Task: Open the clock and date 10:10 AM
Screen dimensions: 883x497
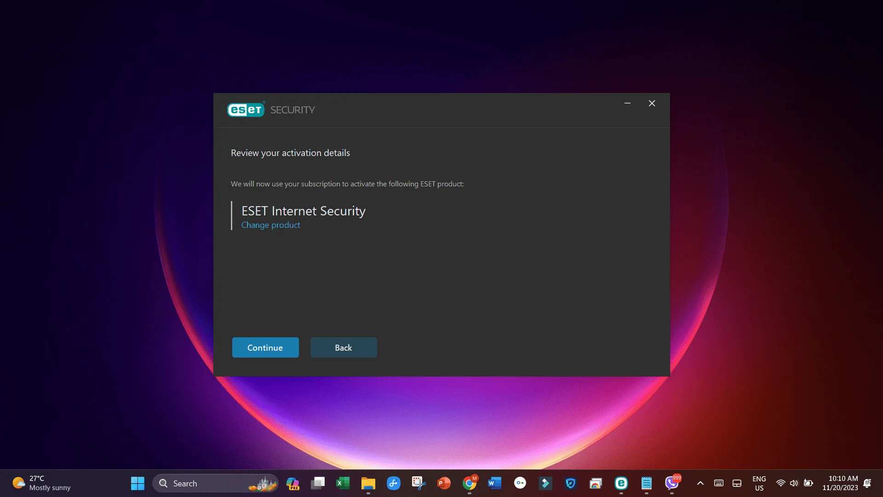Action: click(840, 483)
